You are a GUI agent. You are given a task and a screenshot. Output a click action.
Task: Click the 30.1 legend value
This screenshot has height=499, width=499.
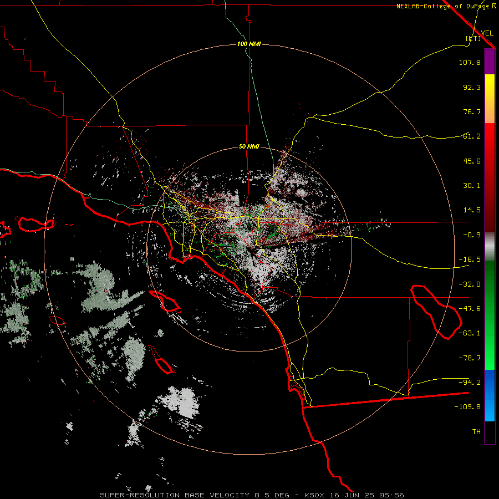click(x=472, y=186)
